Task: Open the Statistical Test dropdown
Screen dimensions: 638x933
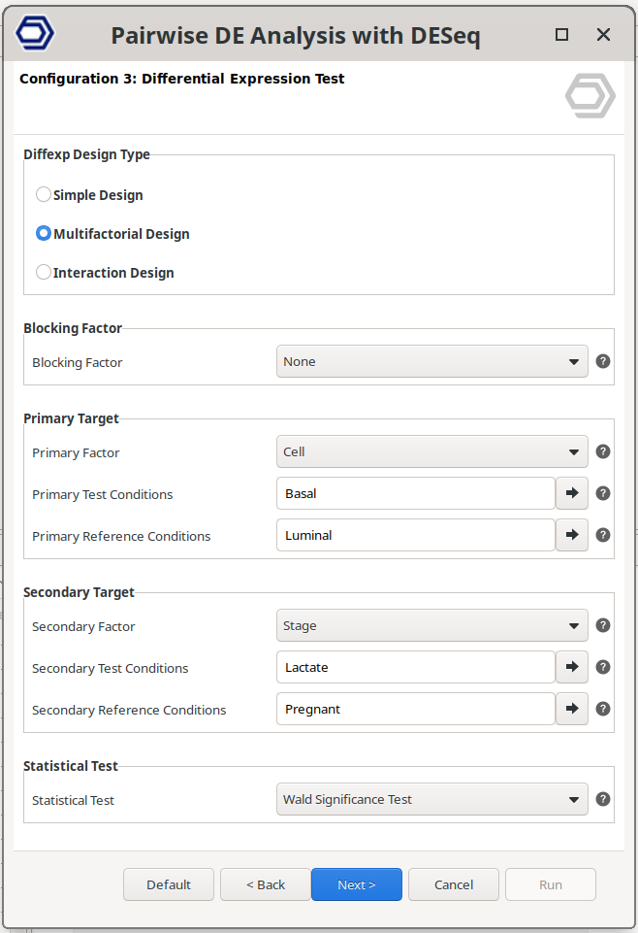Action: (431, 799)
